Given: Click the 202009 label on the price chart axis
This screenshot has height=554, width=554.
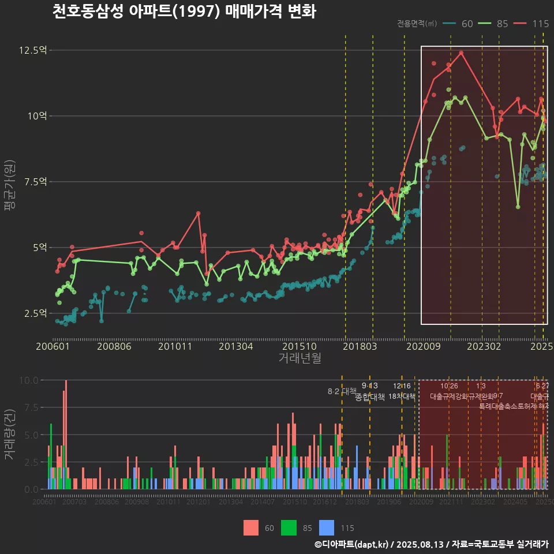Looking at the screenshot, I should (x=424, y=346).
